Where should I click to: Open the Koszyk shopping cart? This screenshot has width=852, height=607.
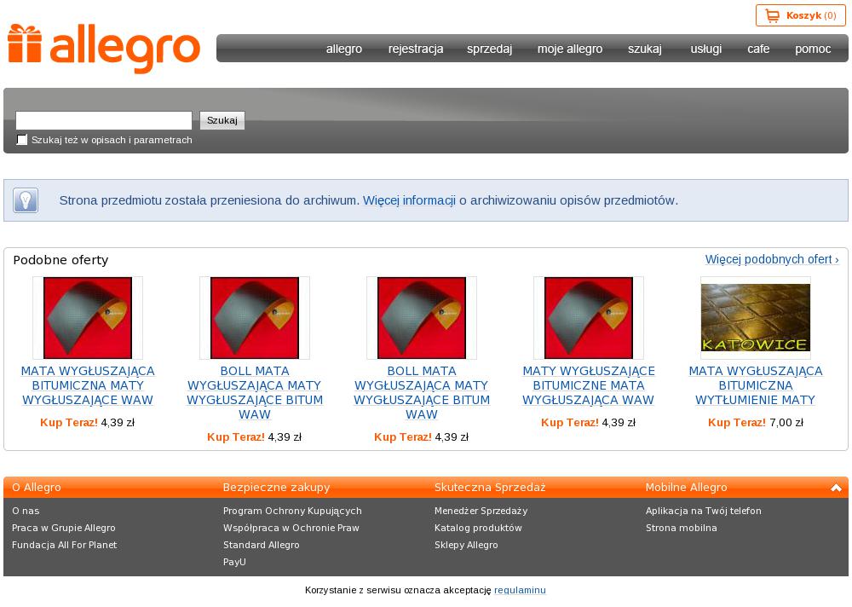click(800, 16)
